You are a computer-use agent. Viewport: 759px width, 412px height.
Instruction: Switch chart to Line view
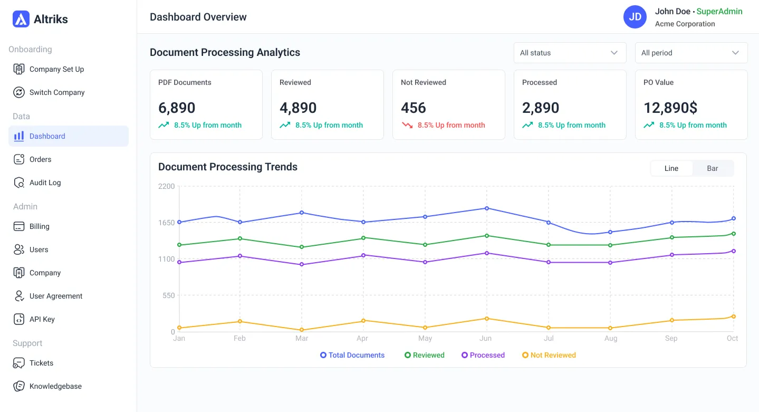click(x=671, y=168)
